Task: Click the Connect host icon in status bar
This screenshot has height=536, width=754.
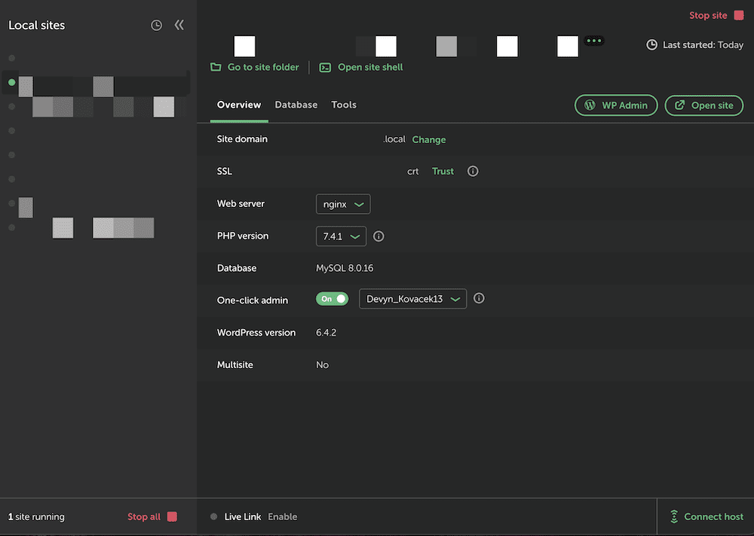Action: (x=673, y=516)
